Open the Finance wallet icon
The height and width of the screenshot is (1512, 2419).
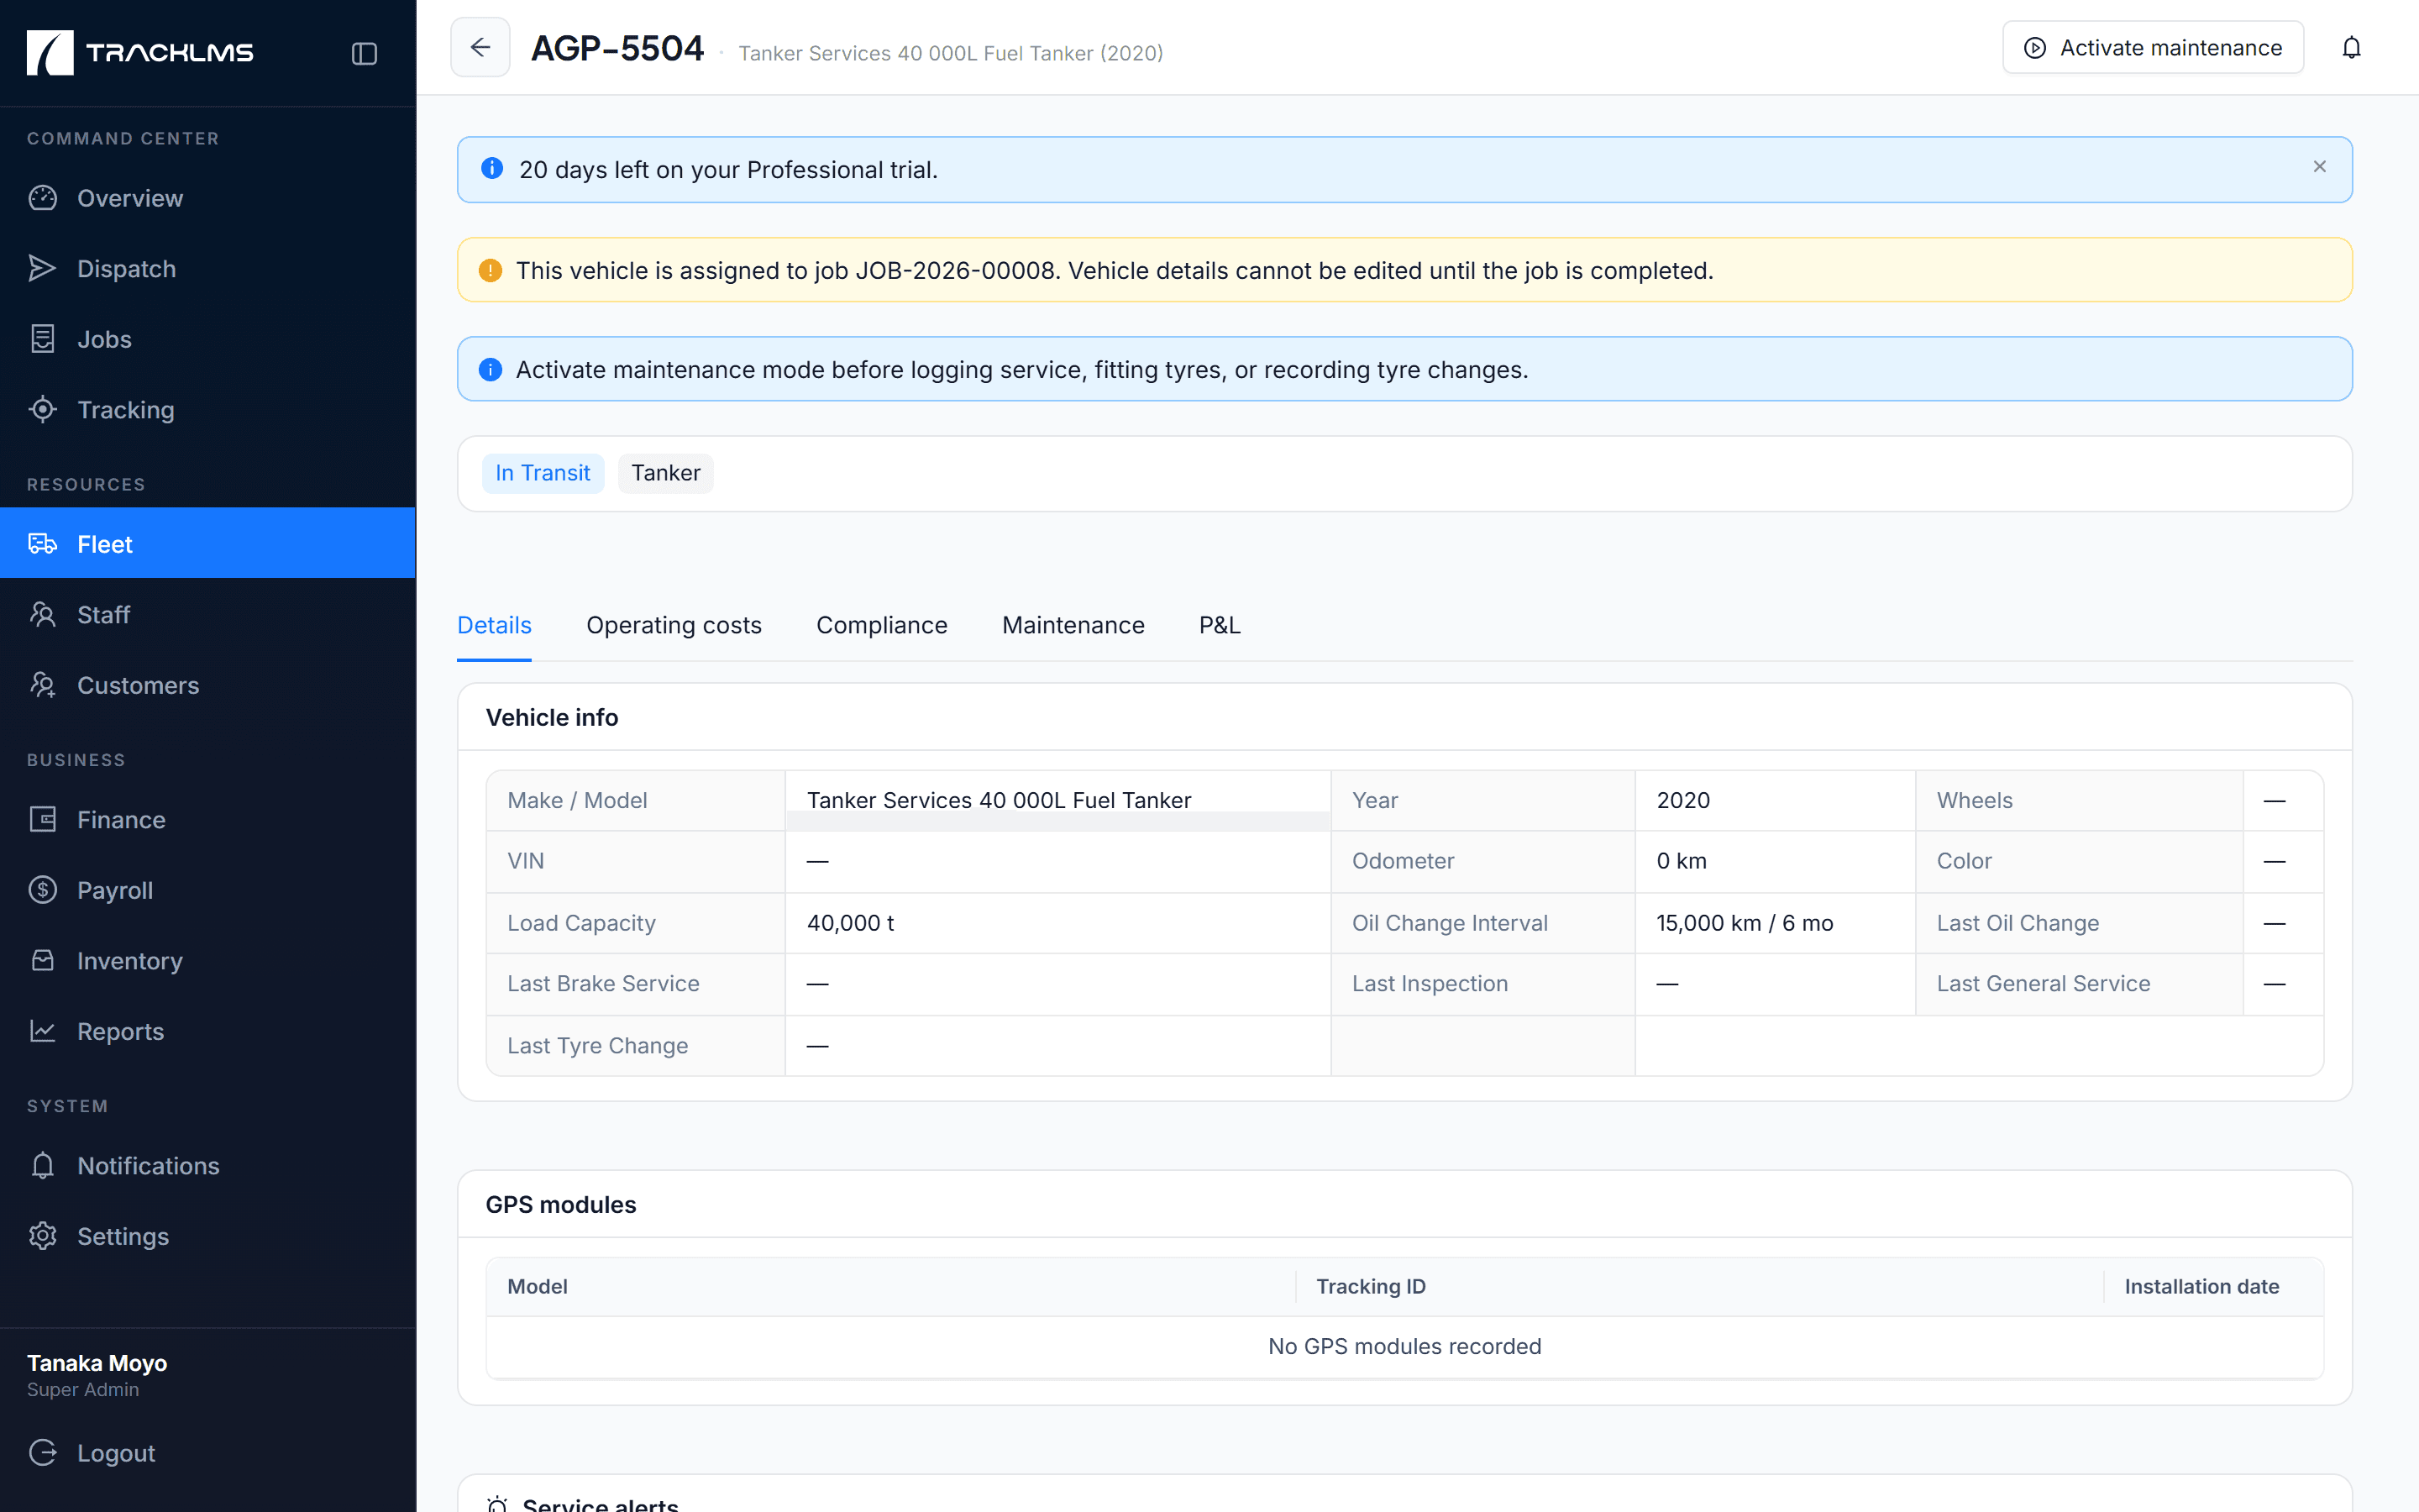point(43,819)
